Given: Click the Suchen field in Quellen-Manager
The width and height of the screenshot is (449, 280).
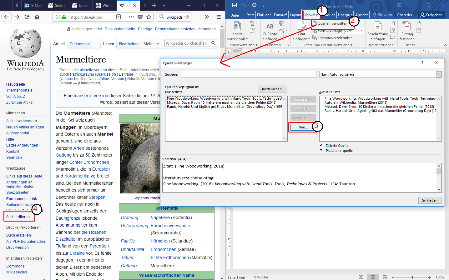Looking at the screenshot, I should pos(248,74).
